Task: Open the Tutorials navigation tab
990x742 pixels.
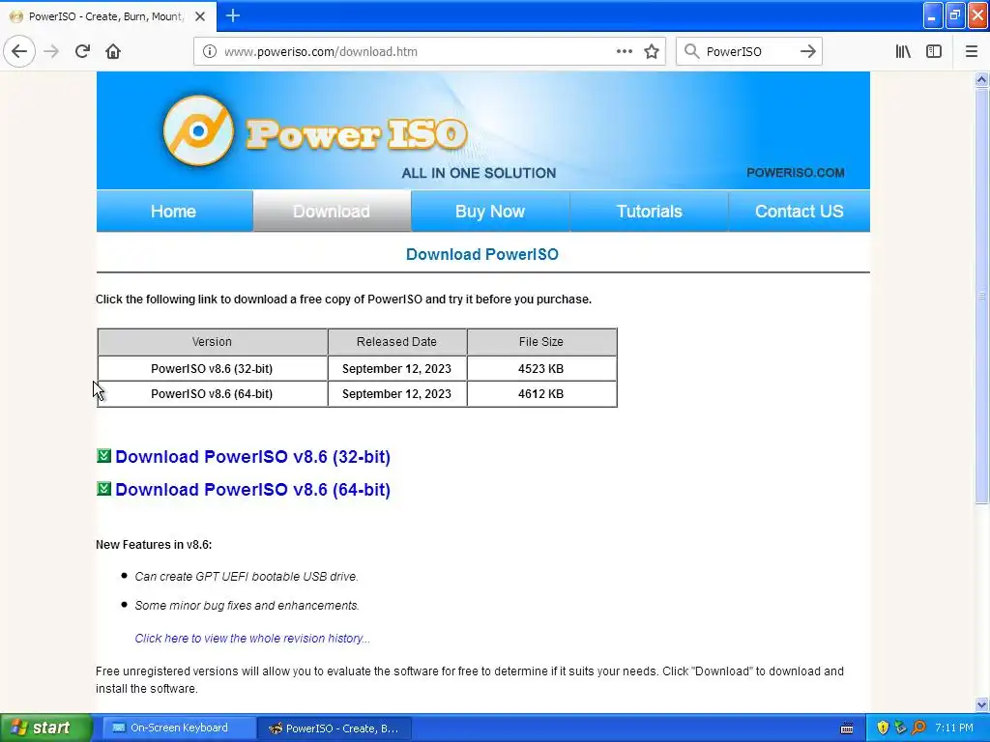Action: click(649, 211)
